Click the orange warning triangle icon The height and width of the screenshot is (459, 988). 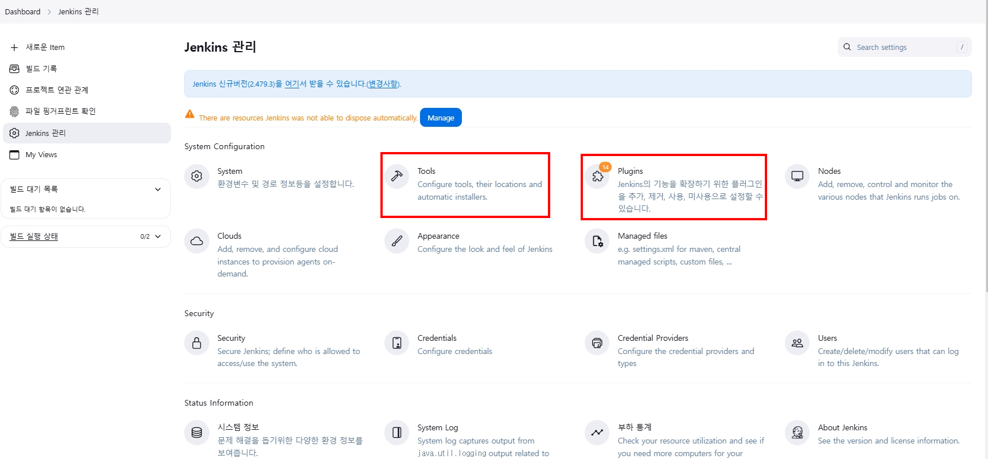(x=190, y=114)
